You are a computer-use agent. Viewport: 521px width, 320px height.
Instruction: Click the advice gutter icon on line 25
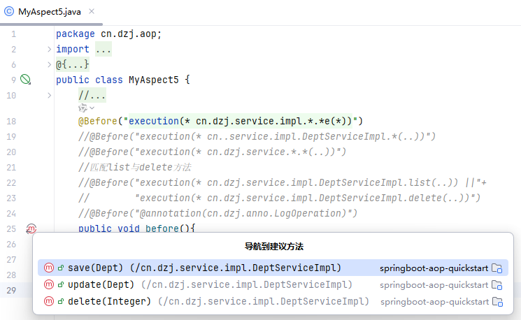[31, 228]
